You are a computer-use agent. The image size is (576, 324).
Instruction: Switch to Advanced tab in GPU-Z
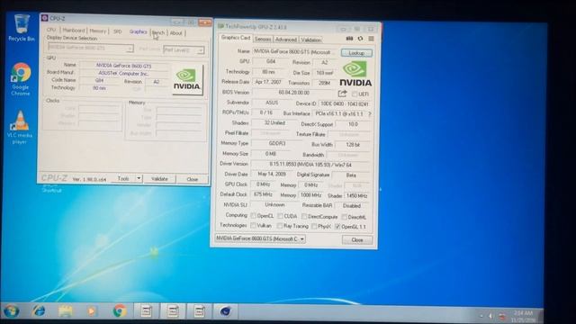pyautogui.click(x=286, y=40)
